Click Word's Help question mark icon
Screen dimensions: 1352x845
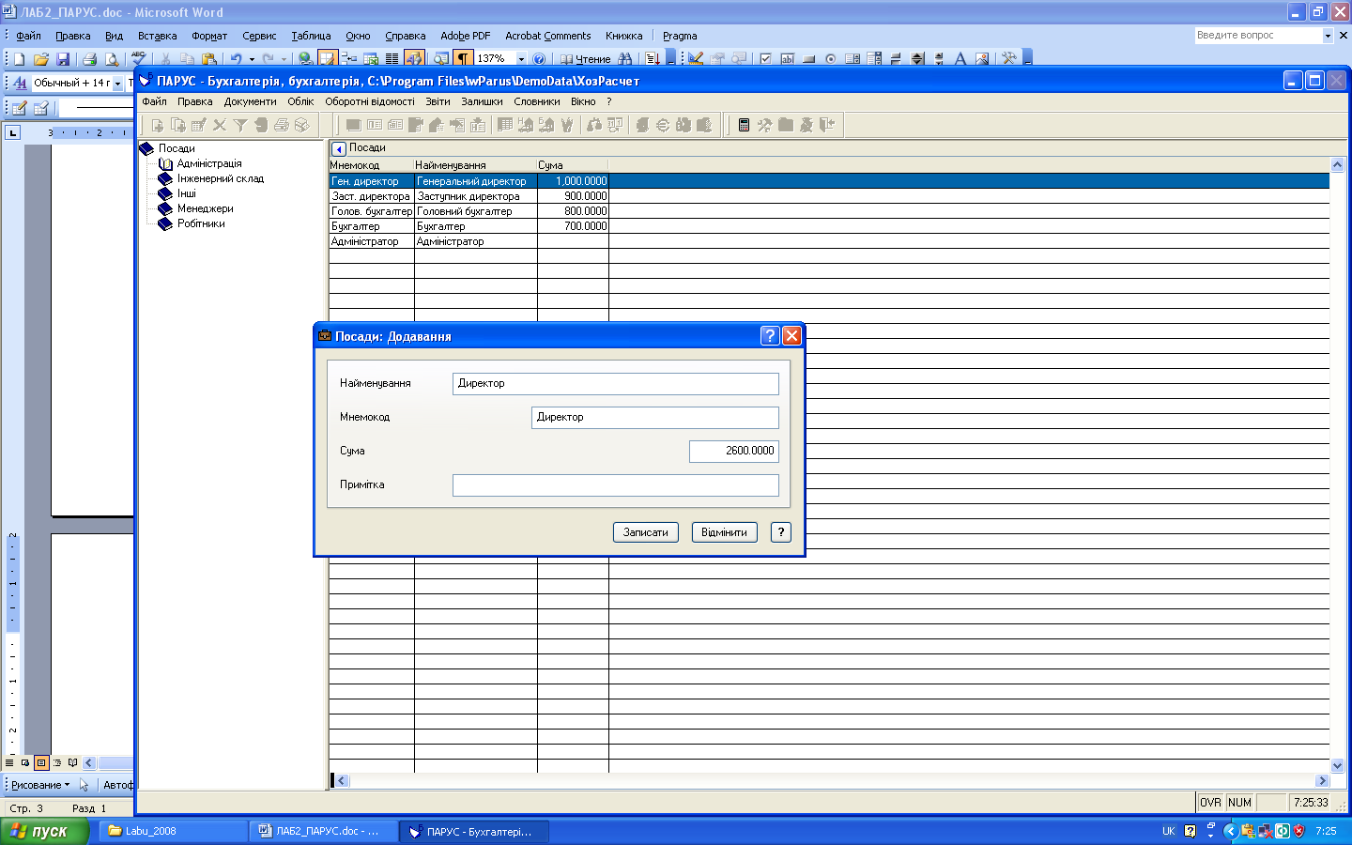pos(539,58)
